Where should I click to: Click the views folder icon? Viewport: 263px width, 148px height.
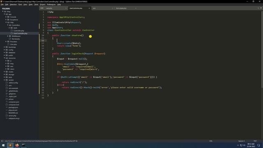point(8,69)
